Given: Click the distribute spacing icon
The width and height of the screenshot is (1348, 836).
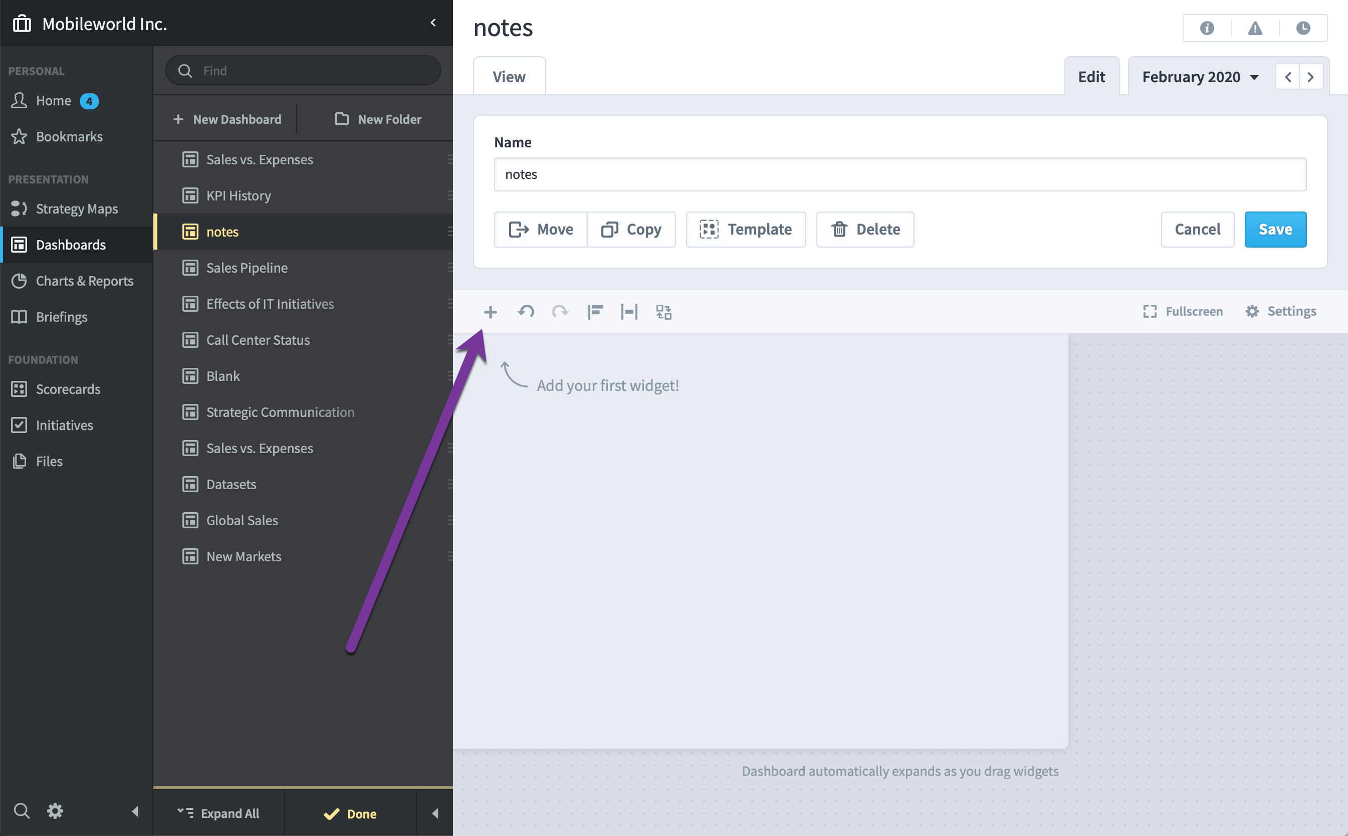Looking at the screenshot, I should [629, 312].
